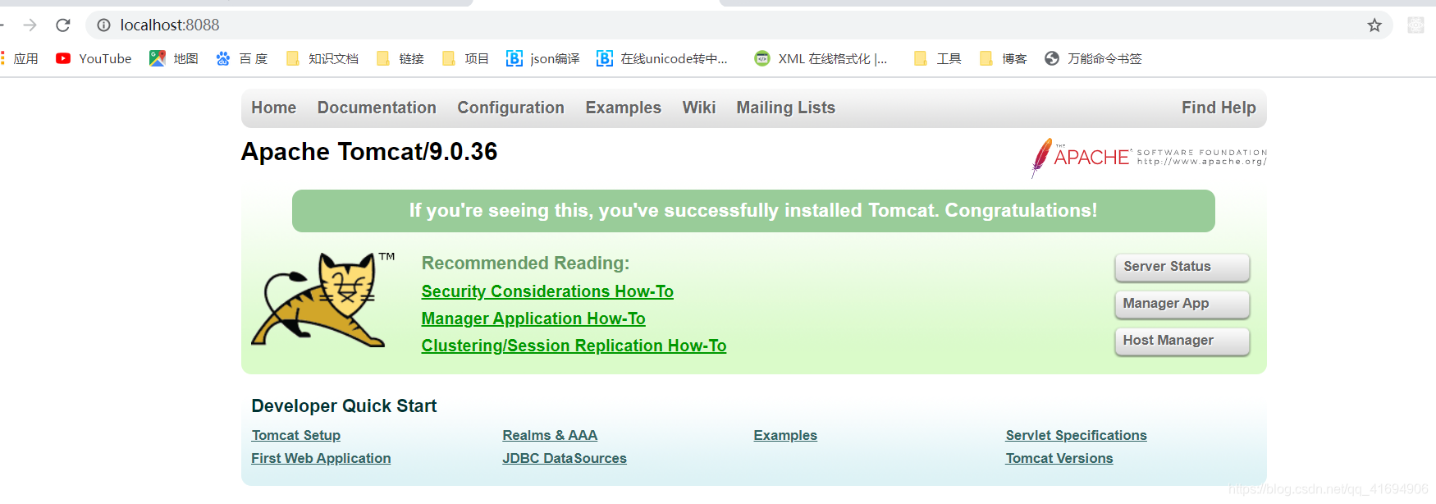Viewport: 1436px width, 504px height.
Task: Open the YouTube bookmark
Action: (94, 58)
